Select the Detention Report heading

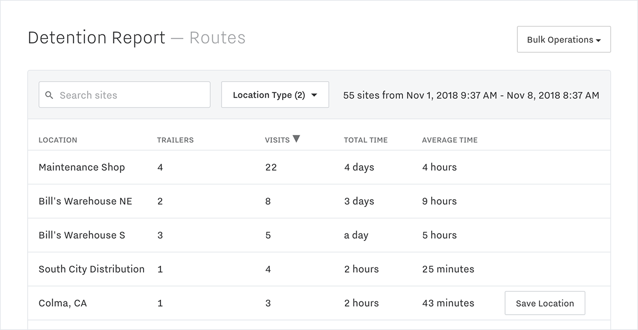pyautogui.click(x=96, y=37)
